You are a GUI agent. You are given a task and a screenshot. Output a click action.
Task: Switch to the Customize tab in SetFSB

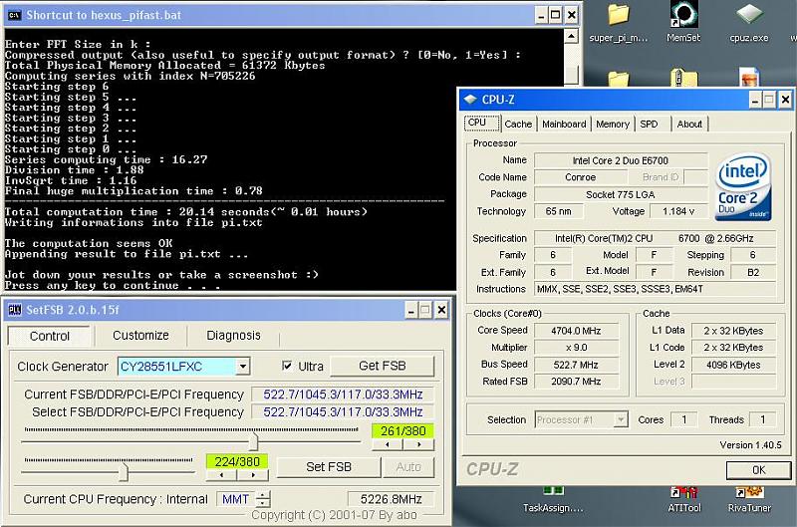point(140,336)
